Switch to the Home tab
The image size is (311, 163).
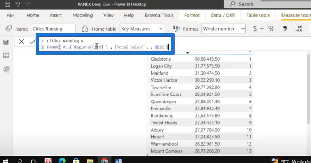coord(33,15)
